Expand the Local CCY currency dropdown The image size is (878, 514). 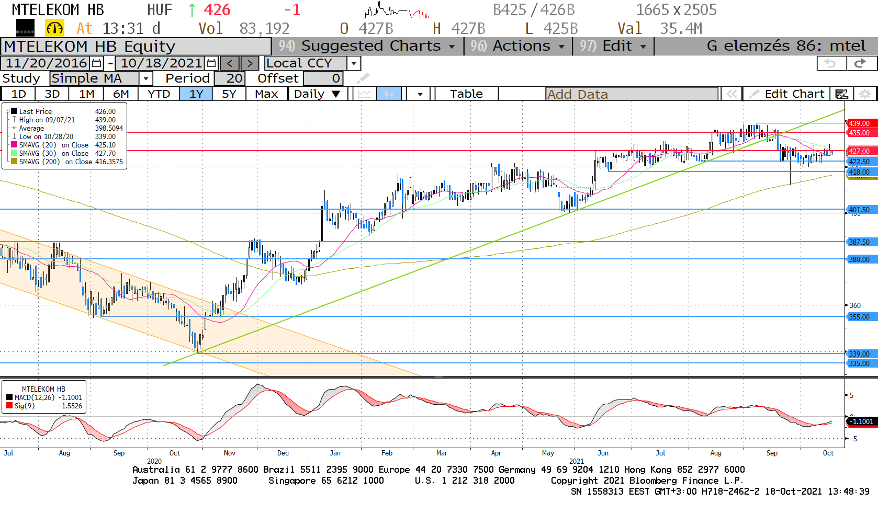coord(354,63)
